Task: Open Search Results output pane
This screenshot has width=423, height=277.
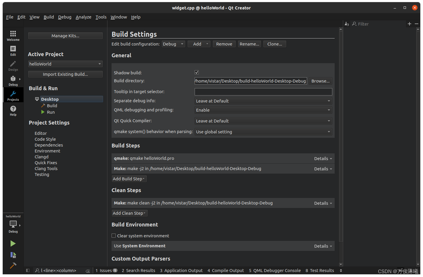Action: click(139, 271)
